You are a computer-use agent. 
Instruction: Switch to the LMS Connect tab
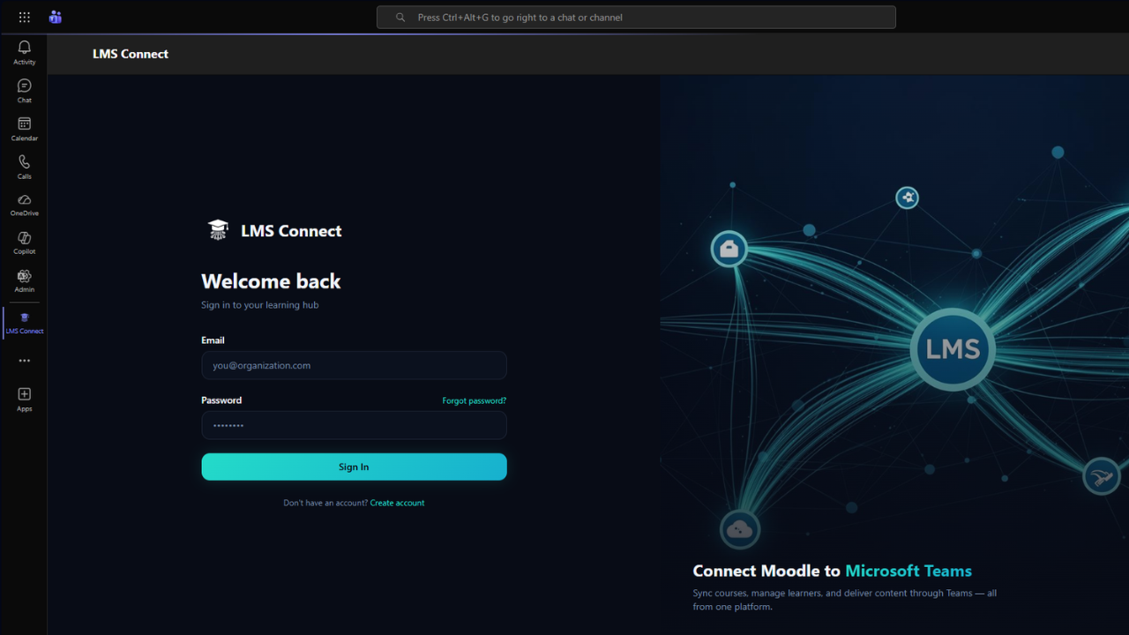click(x=131, y=54)
